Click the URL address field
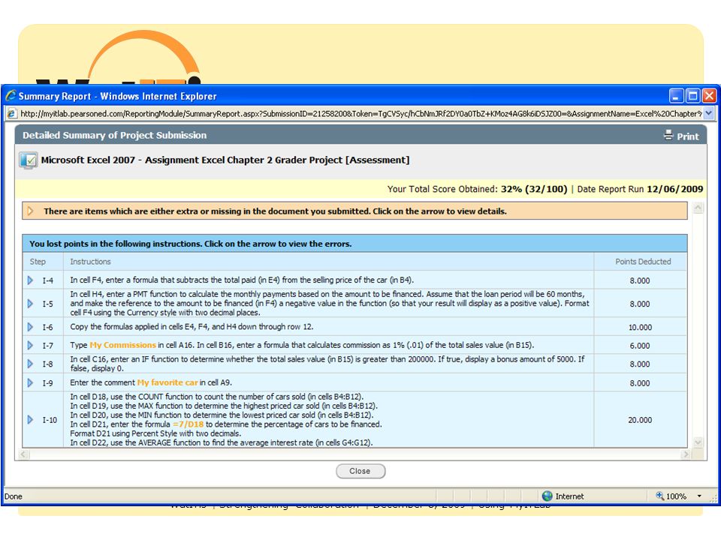 [x=361, y=113]
